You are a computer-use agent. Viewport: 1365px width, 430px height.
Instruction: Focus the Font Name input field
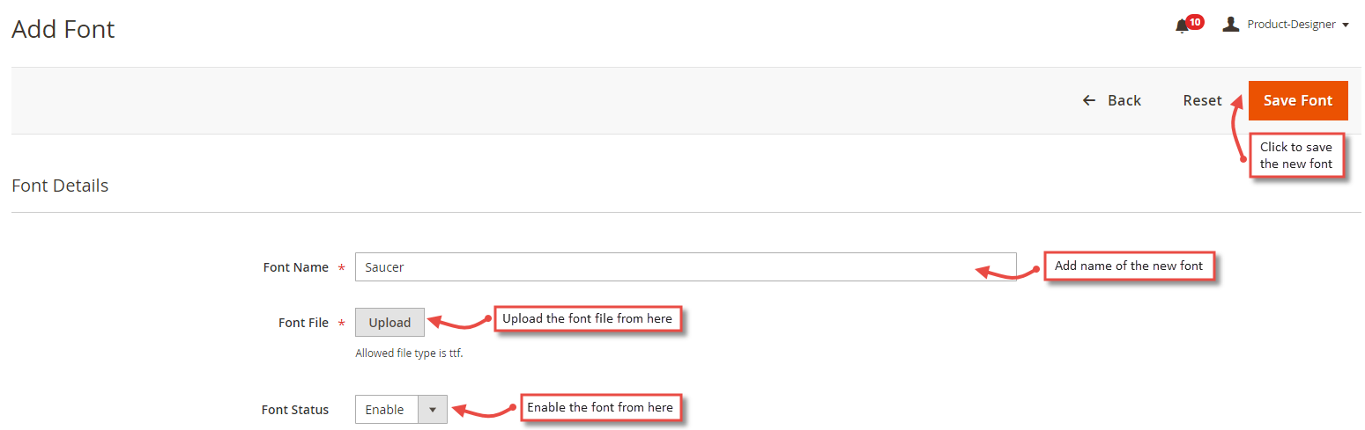pos(686,267)
